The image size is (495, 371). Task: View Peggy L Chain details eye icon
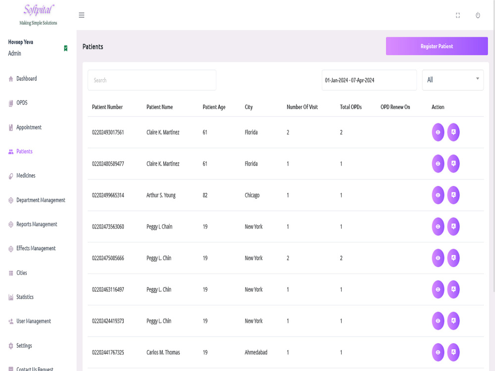tap(438, 227)
